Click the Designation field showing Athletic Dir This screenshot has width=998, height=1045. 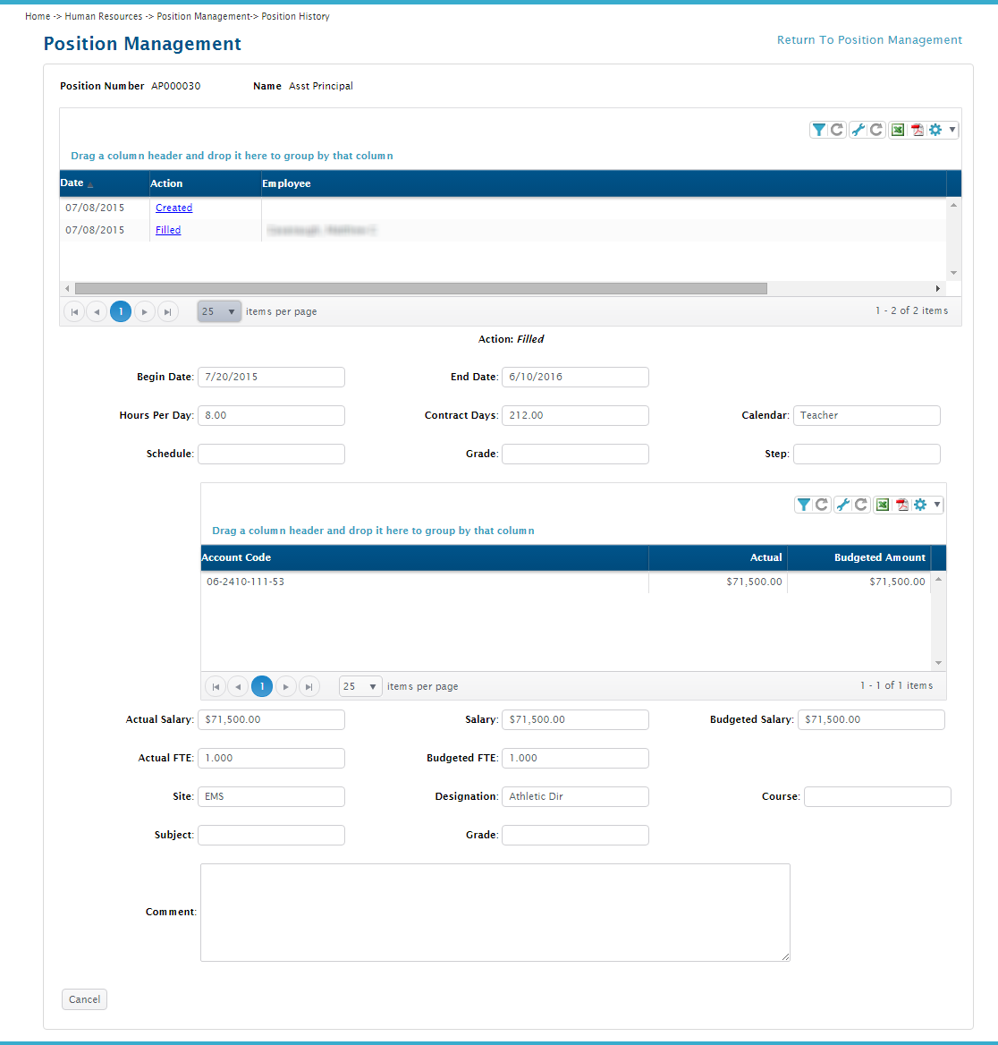click(x=575, y=797)
